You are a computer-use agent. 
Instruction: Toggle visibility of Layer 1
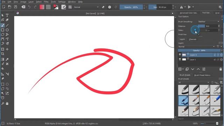[180, 59]
